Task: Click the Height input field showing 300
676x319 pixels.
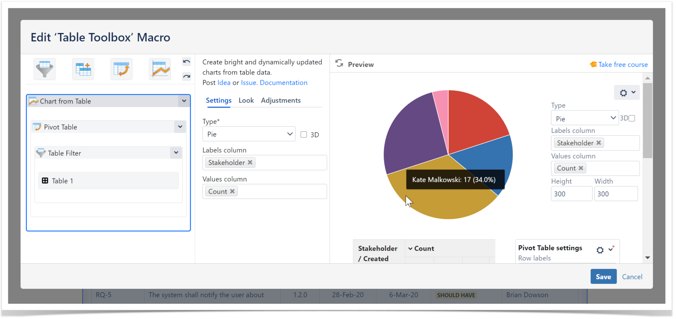Action: coord(571,194)
